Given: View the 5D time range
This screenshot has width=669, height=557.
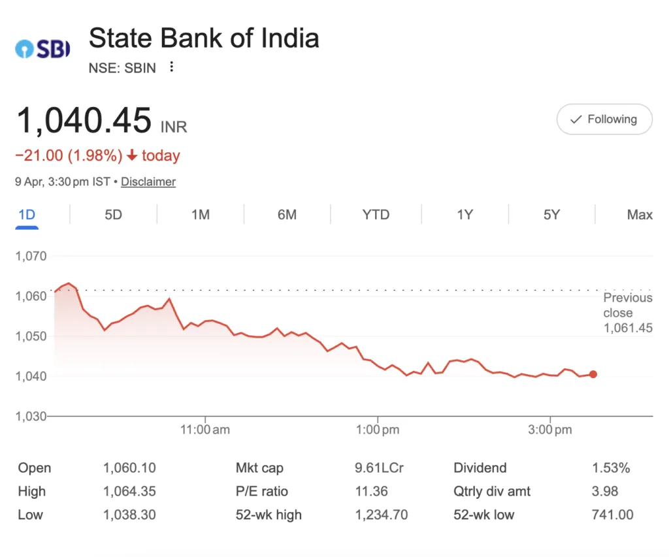Looking at the screenshot, I should click(112, 214).
